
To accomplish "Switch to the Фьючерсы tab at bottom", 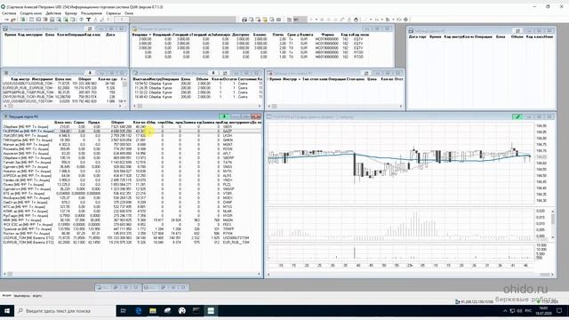I will [21, 296].
